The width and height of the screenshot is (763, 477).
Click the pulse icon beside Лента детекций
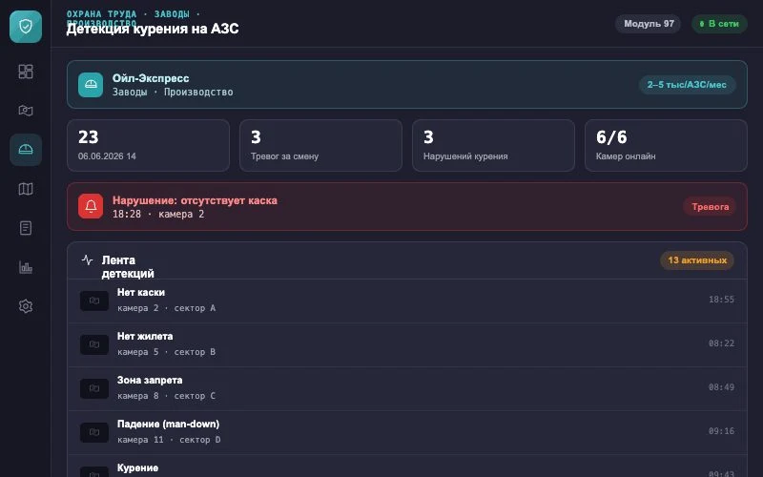coord(87,259)
